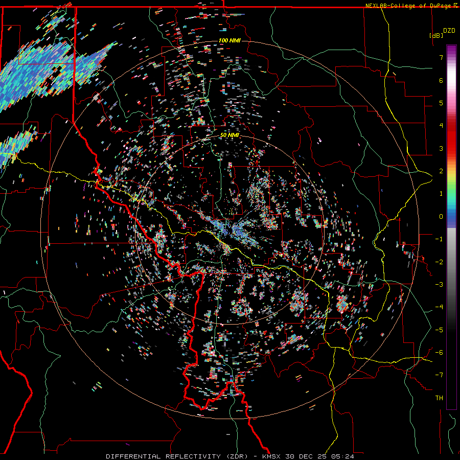Click the 5 value on the color scale

tap(441, 103)
